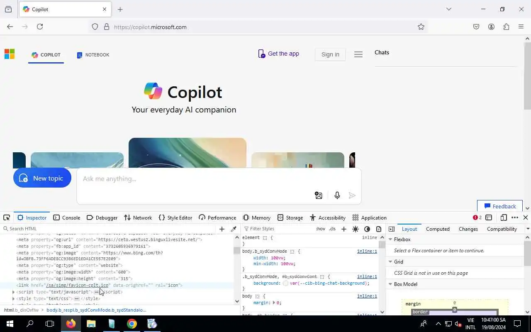Select body breadcrumb in inspector path
This screenshot has width=531, height=332.
[96, 310]
